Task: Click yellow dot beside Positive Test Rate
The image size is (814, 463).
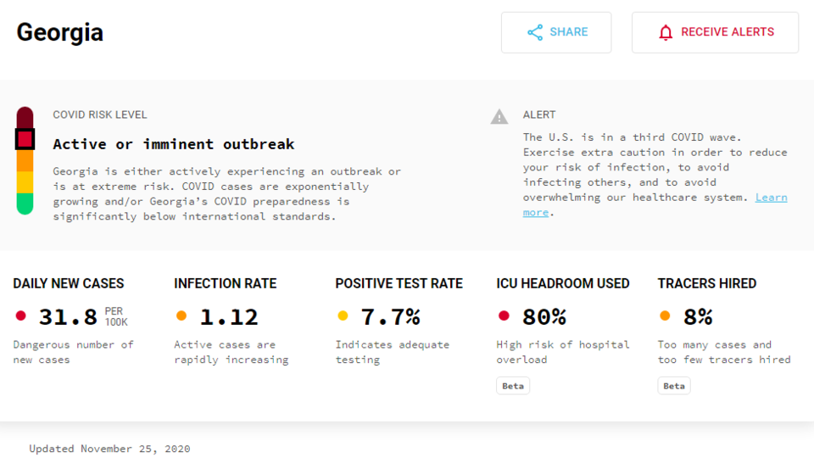Action: 343,315
